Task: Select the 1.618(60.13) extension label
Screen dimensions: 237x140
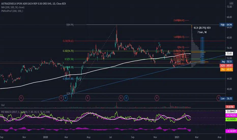Action: click(x=179, y=37)
